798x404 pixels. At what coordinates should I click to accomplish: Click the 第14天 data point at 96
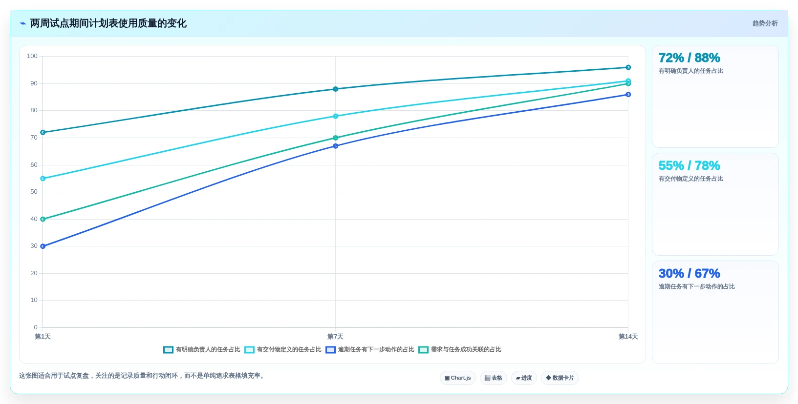628,67
